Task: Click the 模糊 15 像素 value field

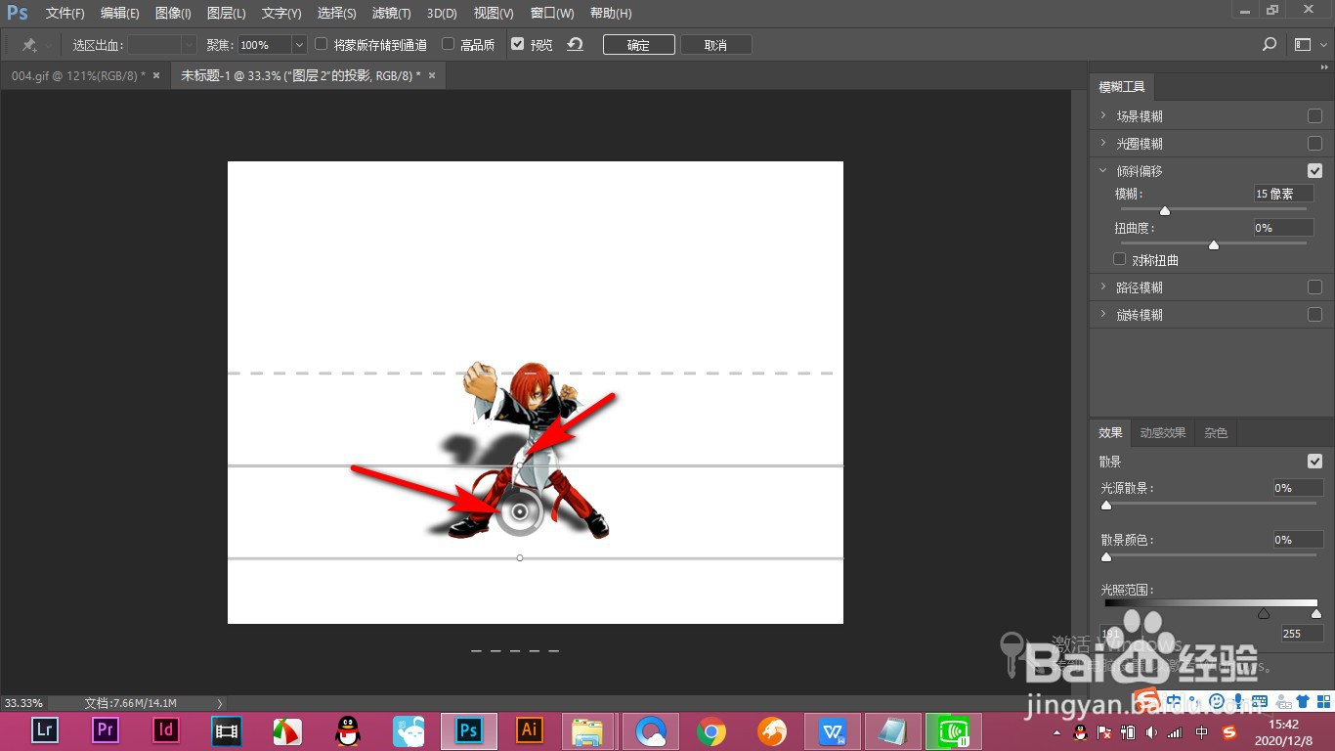Action: (1284, 194)
